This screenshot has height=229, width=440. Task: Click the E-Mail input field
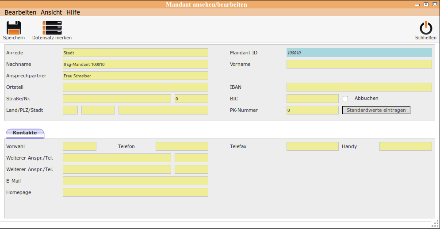[135, 181]
